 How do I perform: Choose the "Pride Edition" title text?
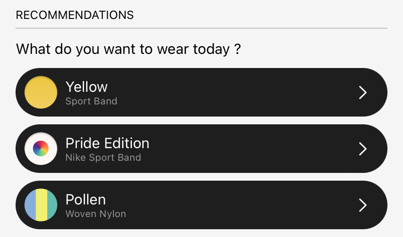[108, 143]
